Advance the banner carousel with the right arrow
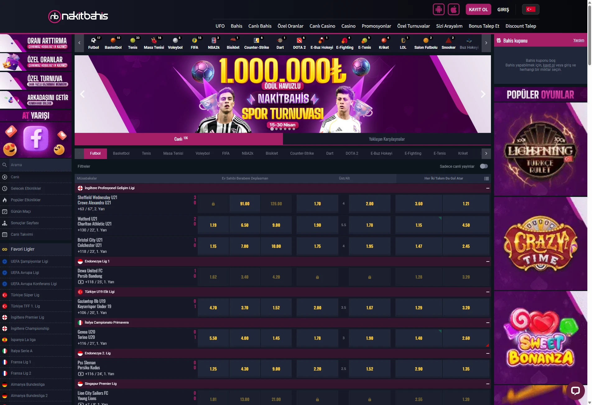Viewport: 592px width, 405px height. [x=483, y=94]
